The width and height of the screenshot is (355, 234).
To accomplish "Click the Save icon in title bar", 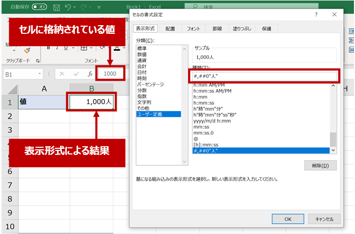I will 55,8.
